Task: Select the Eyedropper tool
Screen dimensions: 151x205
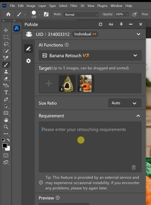Action: [6, 58]
